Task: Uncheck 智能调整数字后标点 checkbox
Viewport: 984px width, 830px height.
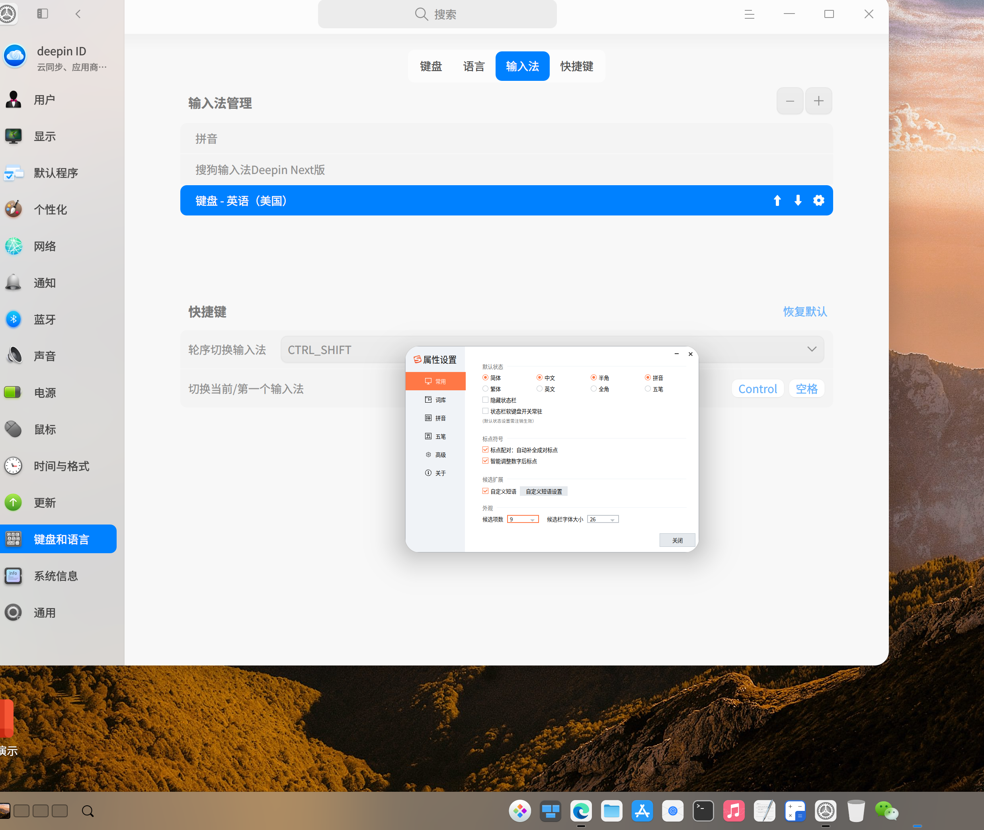Action: point(485,461)
